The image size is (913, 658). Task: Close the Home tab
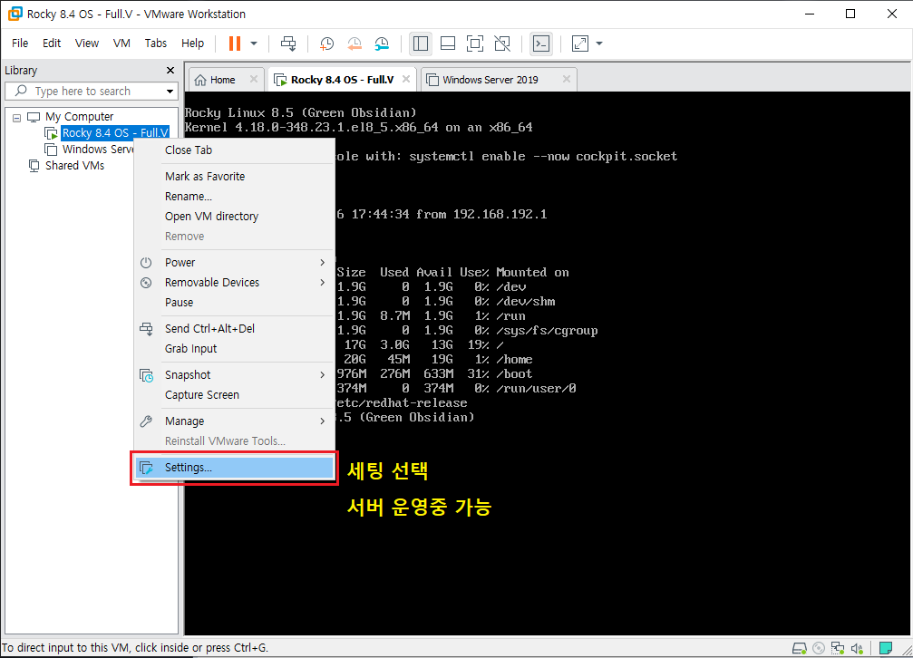[253, 79]
